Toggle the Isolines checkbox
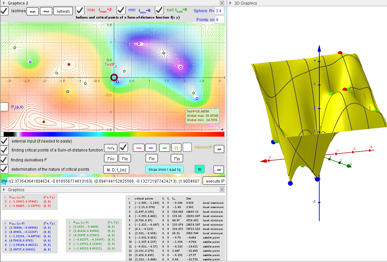The height and width of the screenshot is (262, 387). (4, 11)
